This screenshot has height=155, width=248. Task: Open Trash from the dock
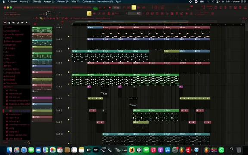pyautogui.click(x=239, y=150)
